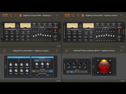Flip the red Output power switch in Voice panel
This screenshot has height=94, width=126.
point(119,31)
